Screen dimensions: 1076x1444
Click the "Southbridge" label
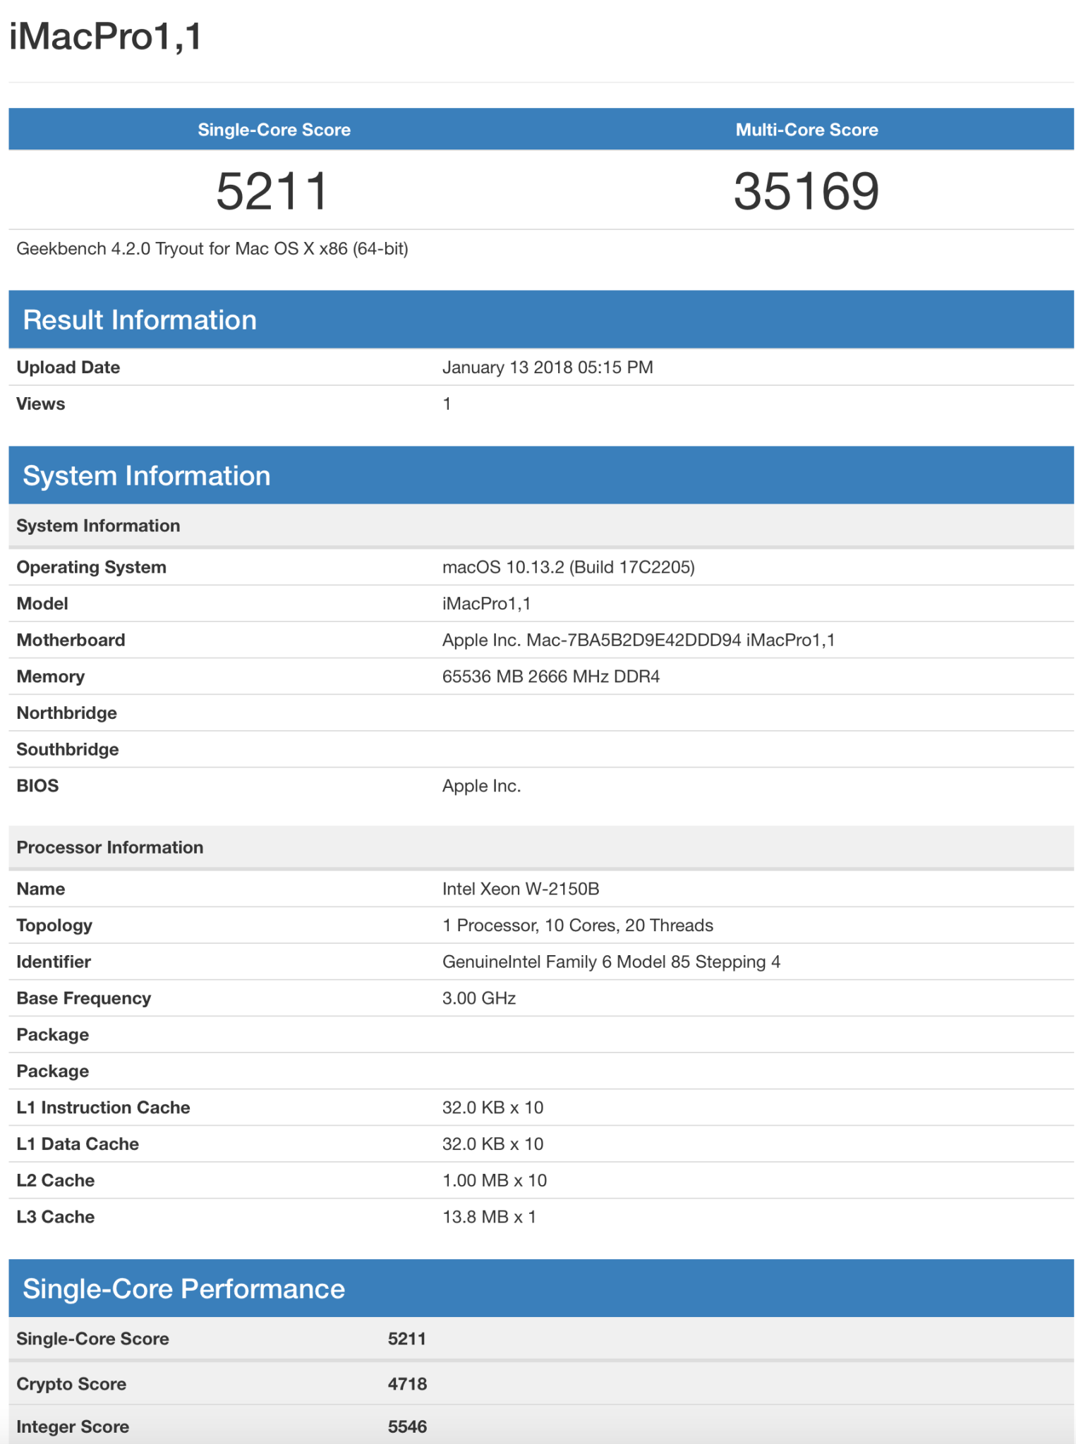coord(68,750)
